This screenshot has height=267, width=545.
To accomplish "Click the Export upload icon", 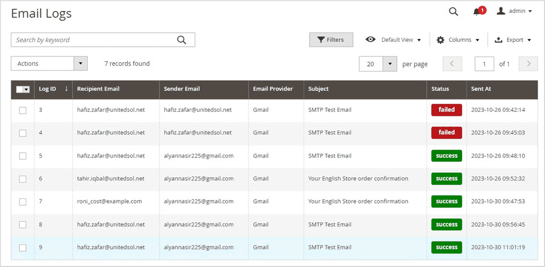I will click(x=498, y=40).
